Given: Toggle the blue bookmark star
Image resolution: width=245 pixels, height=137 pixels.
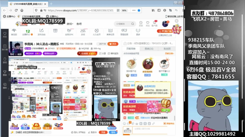Looking at the screenshot, I should click(x=139, y=10).
